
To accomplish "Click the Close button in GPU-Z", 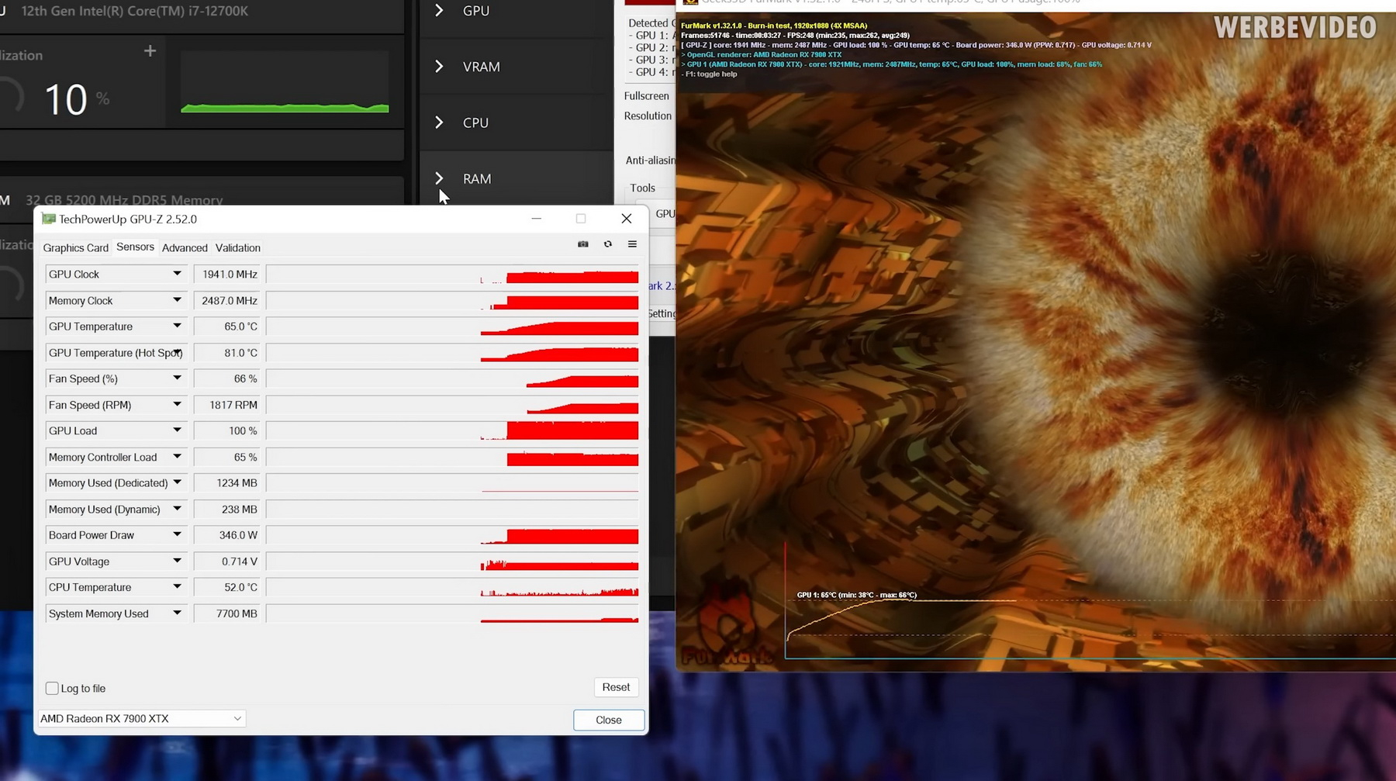I will point(609,720).
